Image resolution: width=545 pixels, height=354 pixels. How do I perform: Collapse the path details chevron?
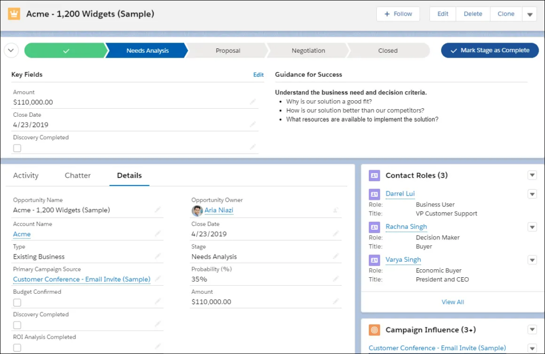click(x=12, y=51)
